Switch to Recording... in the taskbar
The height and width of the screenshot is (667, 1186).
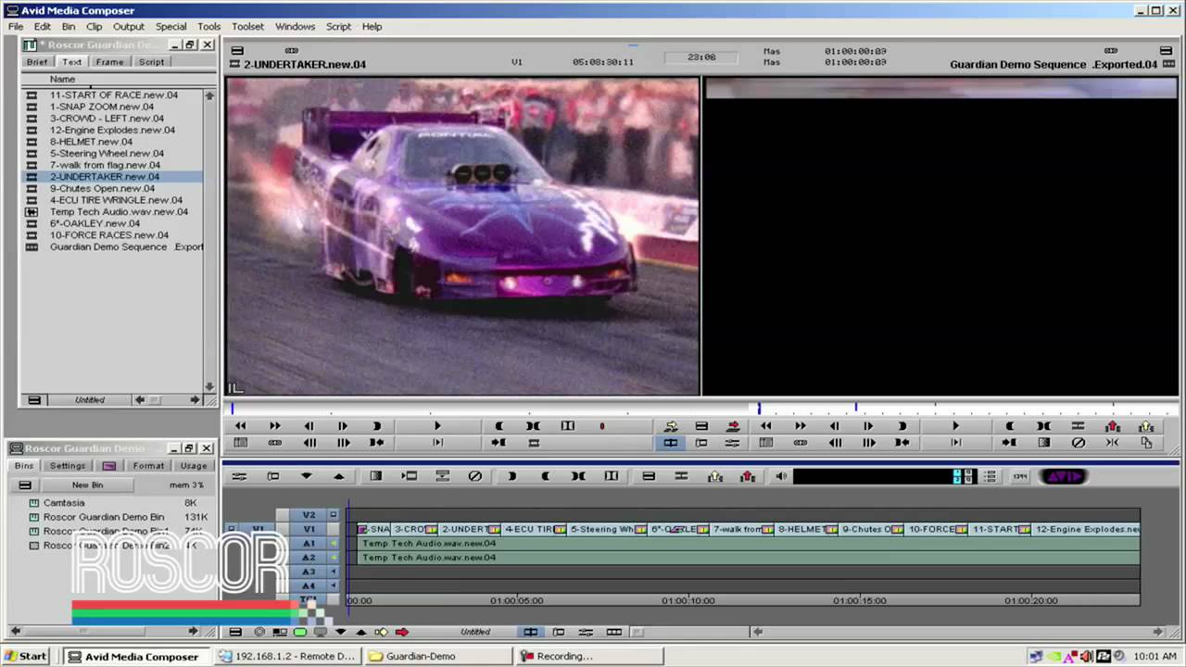pos(589,656)
